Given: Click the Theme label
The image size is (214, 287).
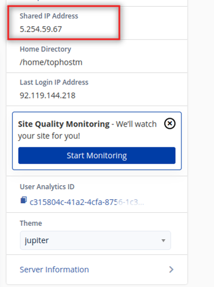Looking at the screenshot, I should (x=31, y=223).
